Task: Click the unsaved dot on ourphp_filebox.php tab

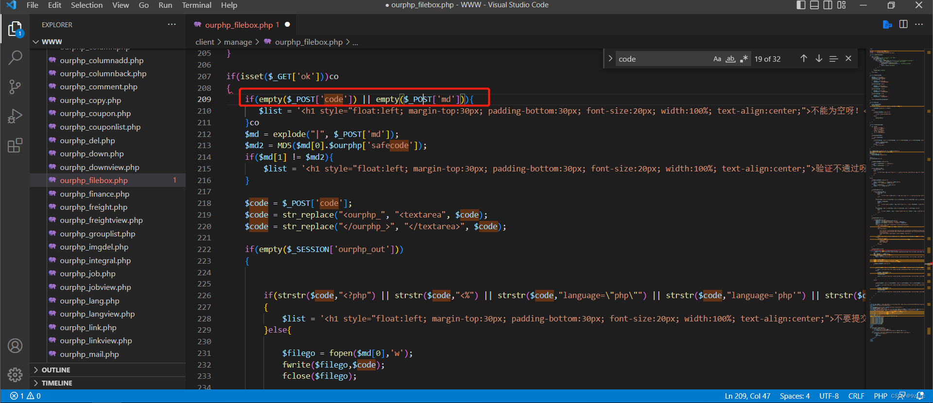Action: (288, 24)
